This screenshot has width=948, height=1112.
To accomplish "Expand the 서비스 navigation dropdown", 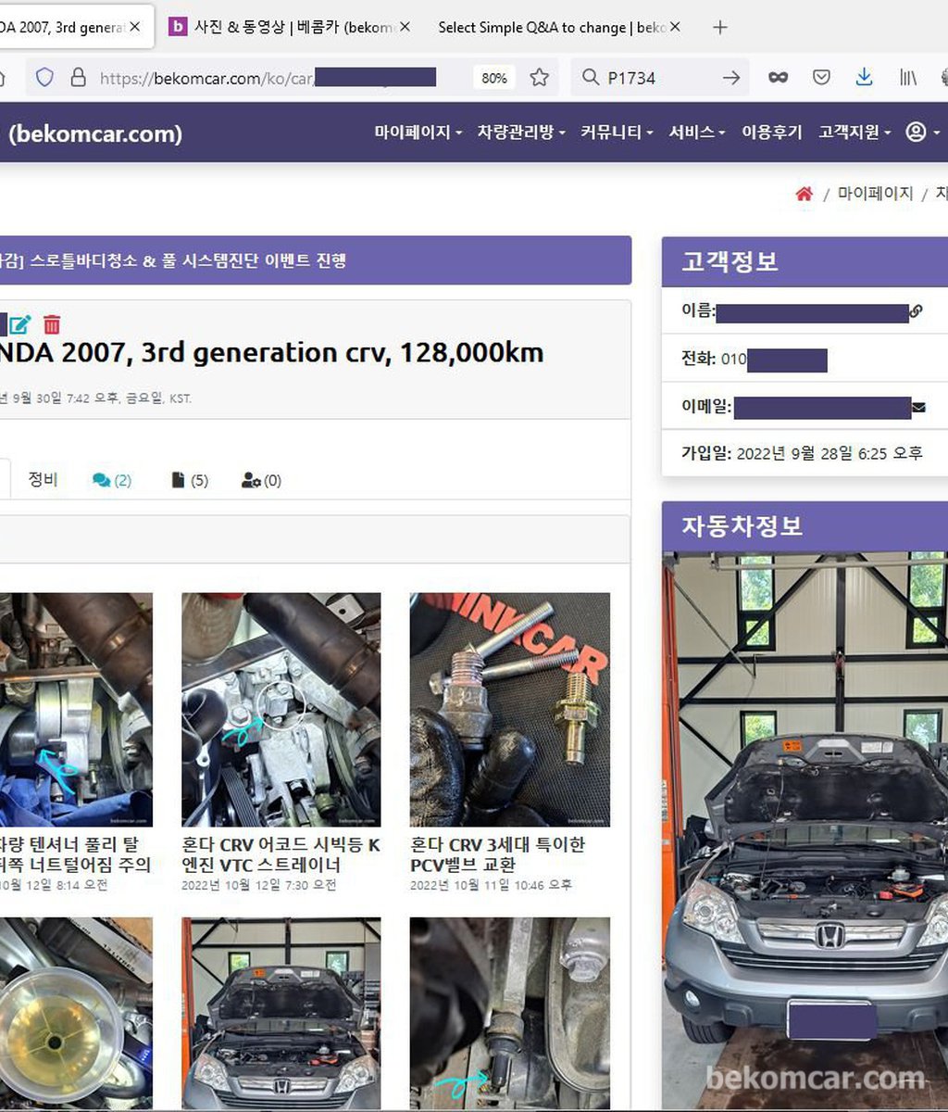I will point(697,133).
